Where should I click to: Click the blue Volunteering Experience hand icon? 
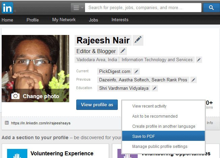[17, 154]
